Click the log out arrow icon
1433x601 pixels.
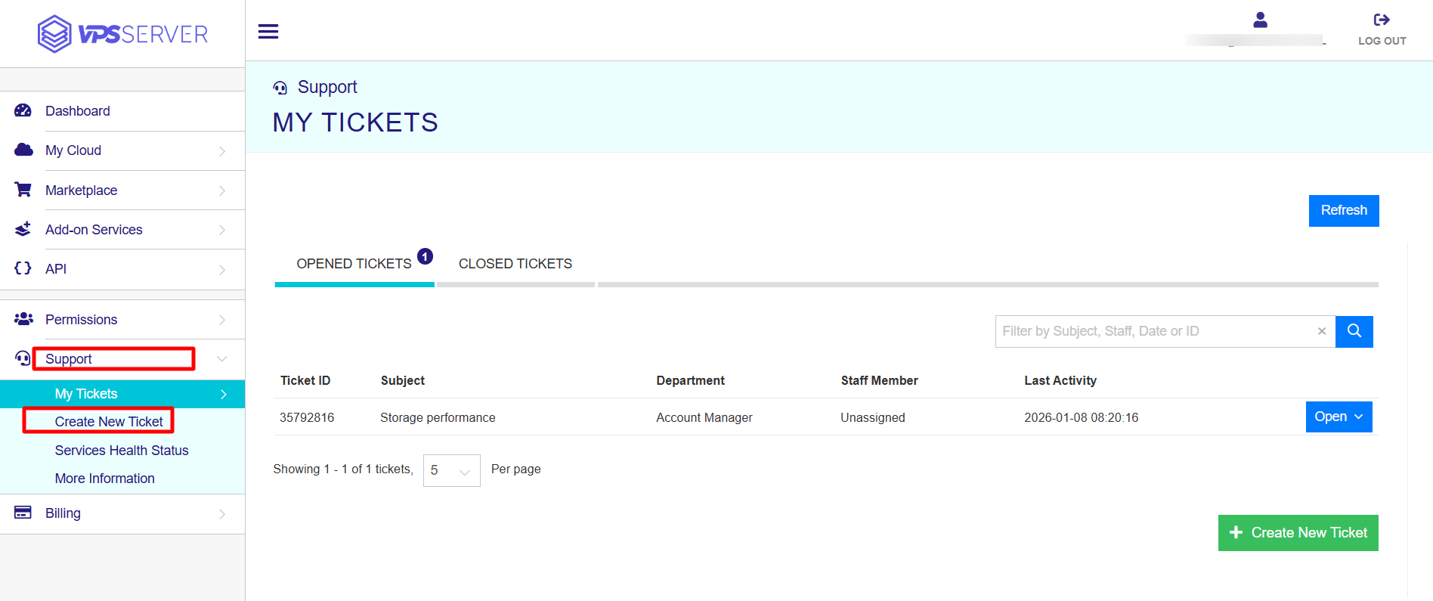pyautogui.click(x=1382, y=20)
